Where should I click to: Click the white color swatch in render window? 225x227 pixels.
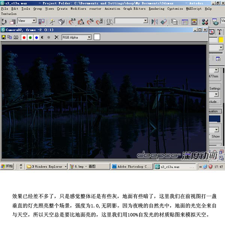97,37
